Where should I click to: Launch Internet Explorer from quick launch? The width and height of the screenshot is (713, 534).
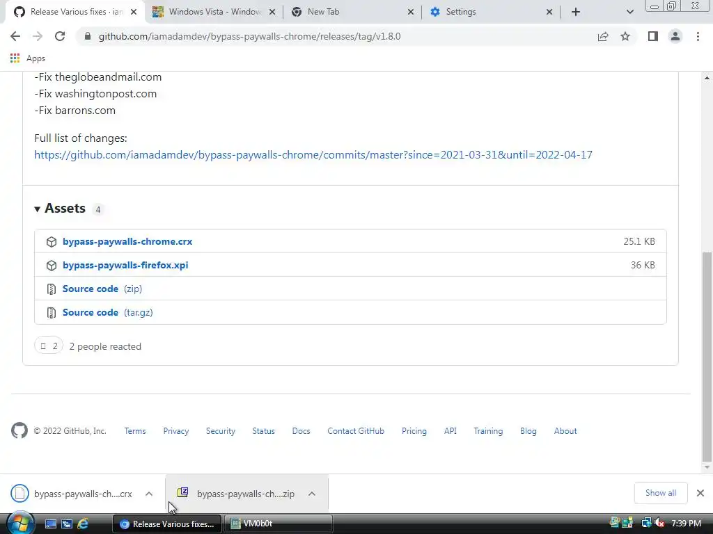point(83,524)
